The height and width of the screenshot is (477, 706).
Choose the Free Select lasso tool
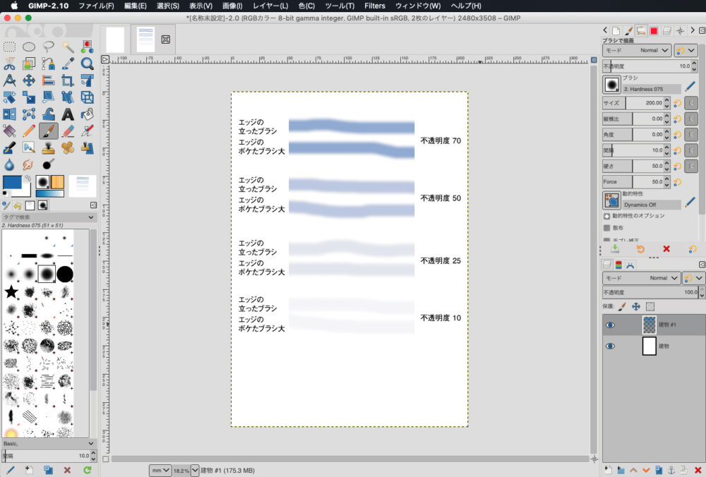[x=48, y=47]
